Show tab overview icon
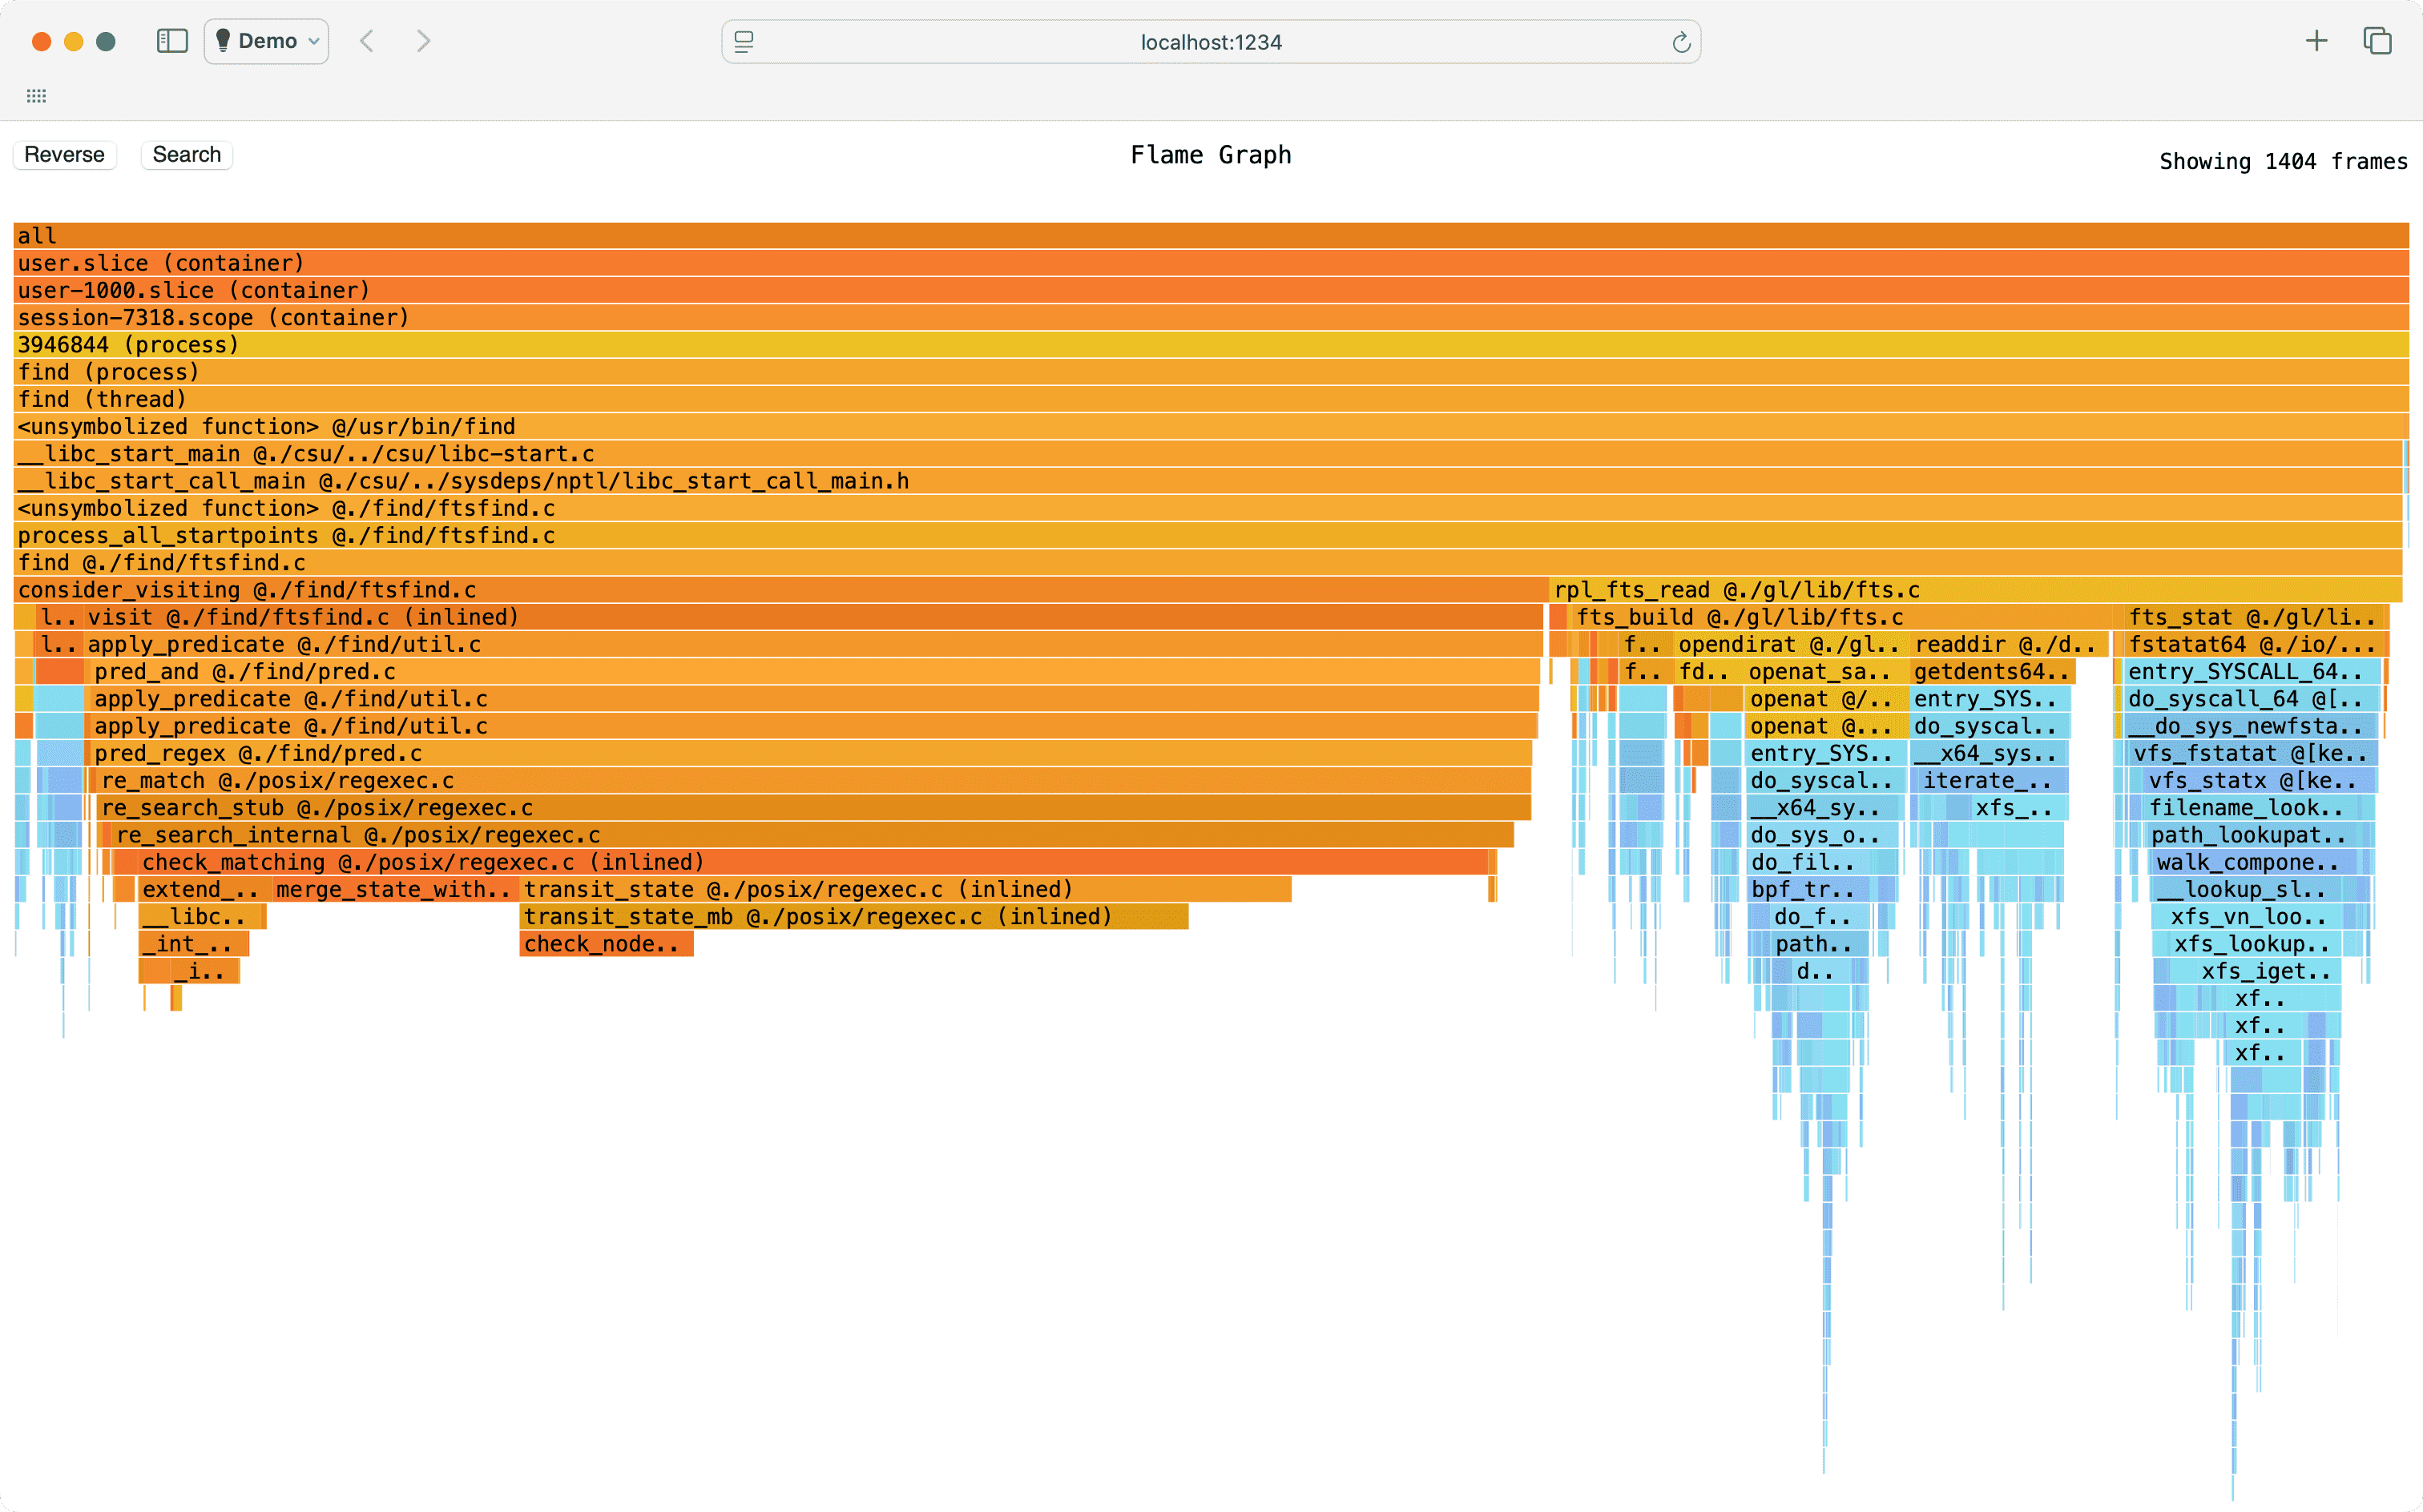Viewport: 2423px width, 1512px height. tap(2377, 41)
